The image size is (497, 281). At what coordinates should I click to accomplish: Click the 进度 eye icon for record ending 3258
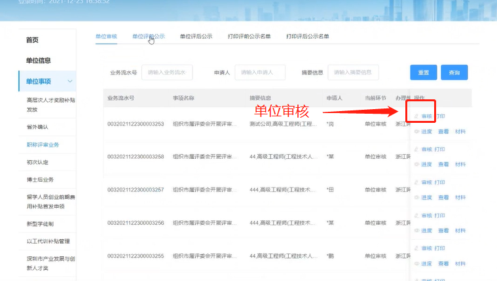[416, 164]
